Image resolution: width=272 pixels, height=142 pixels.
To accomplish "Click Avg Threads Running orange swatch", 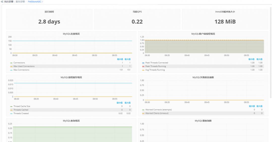I will pos(143,70).
